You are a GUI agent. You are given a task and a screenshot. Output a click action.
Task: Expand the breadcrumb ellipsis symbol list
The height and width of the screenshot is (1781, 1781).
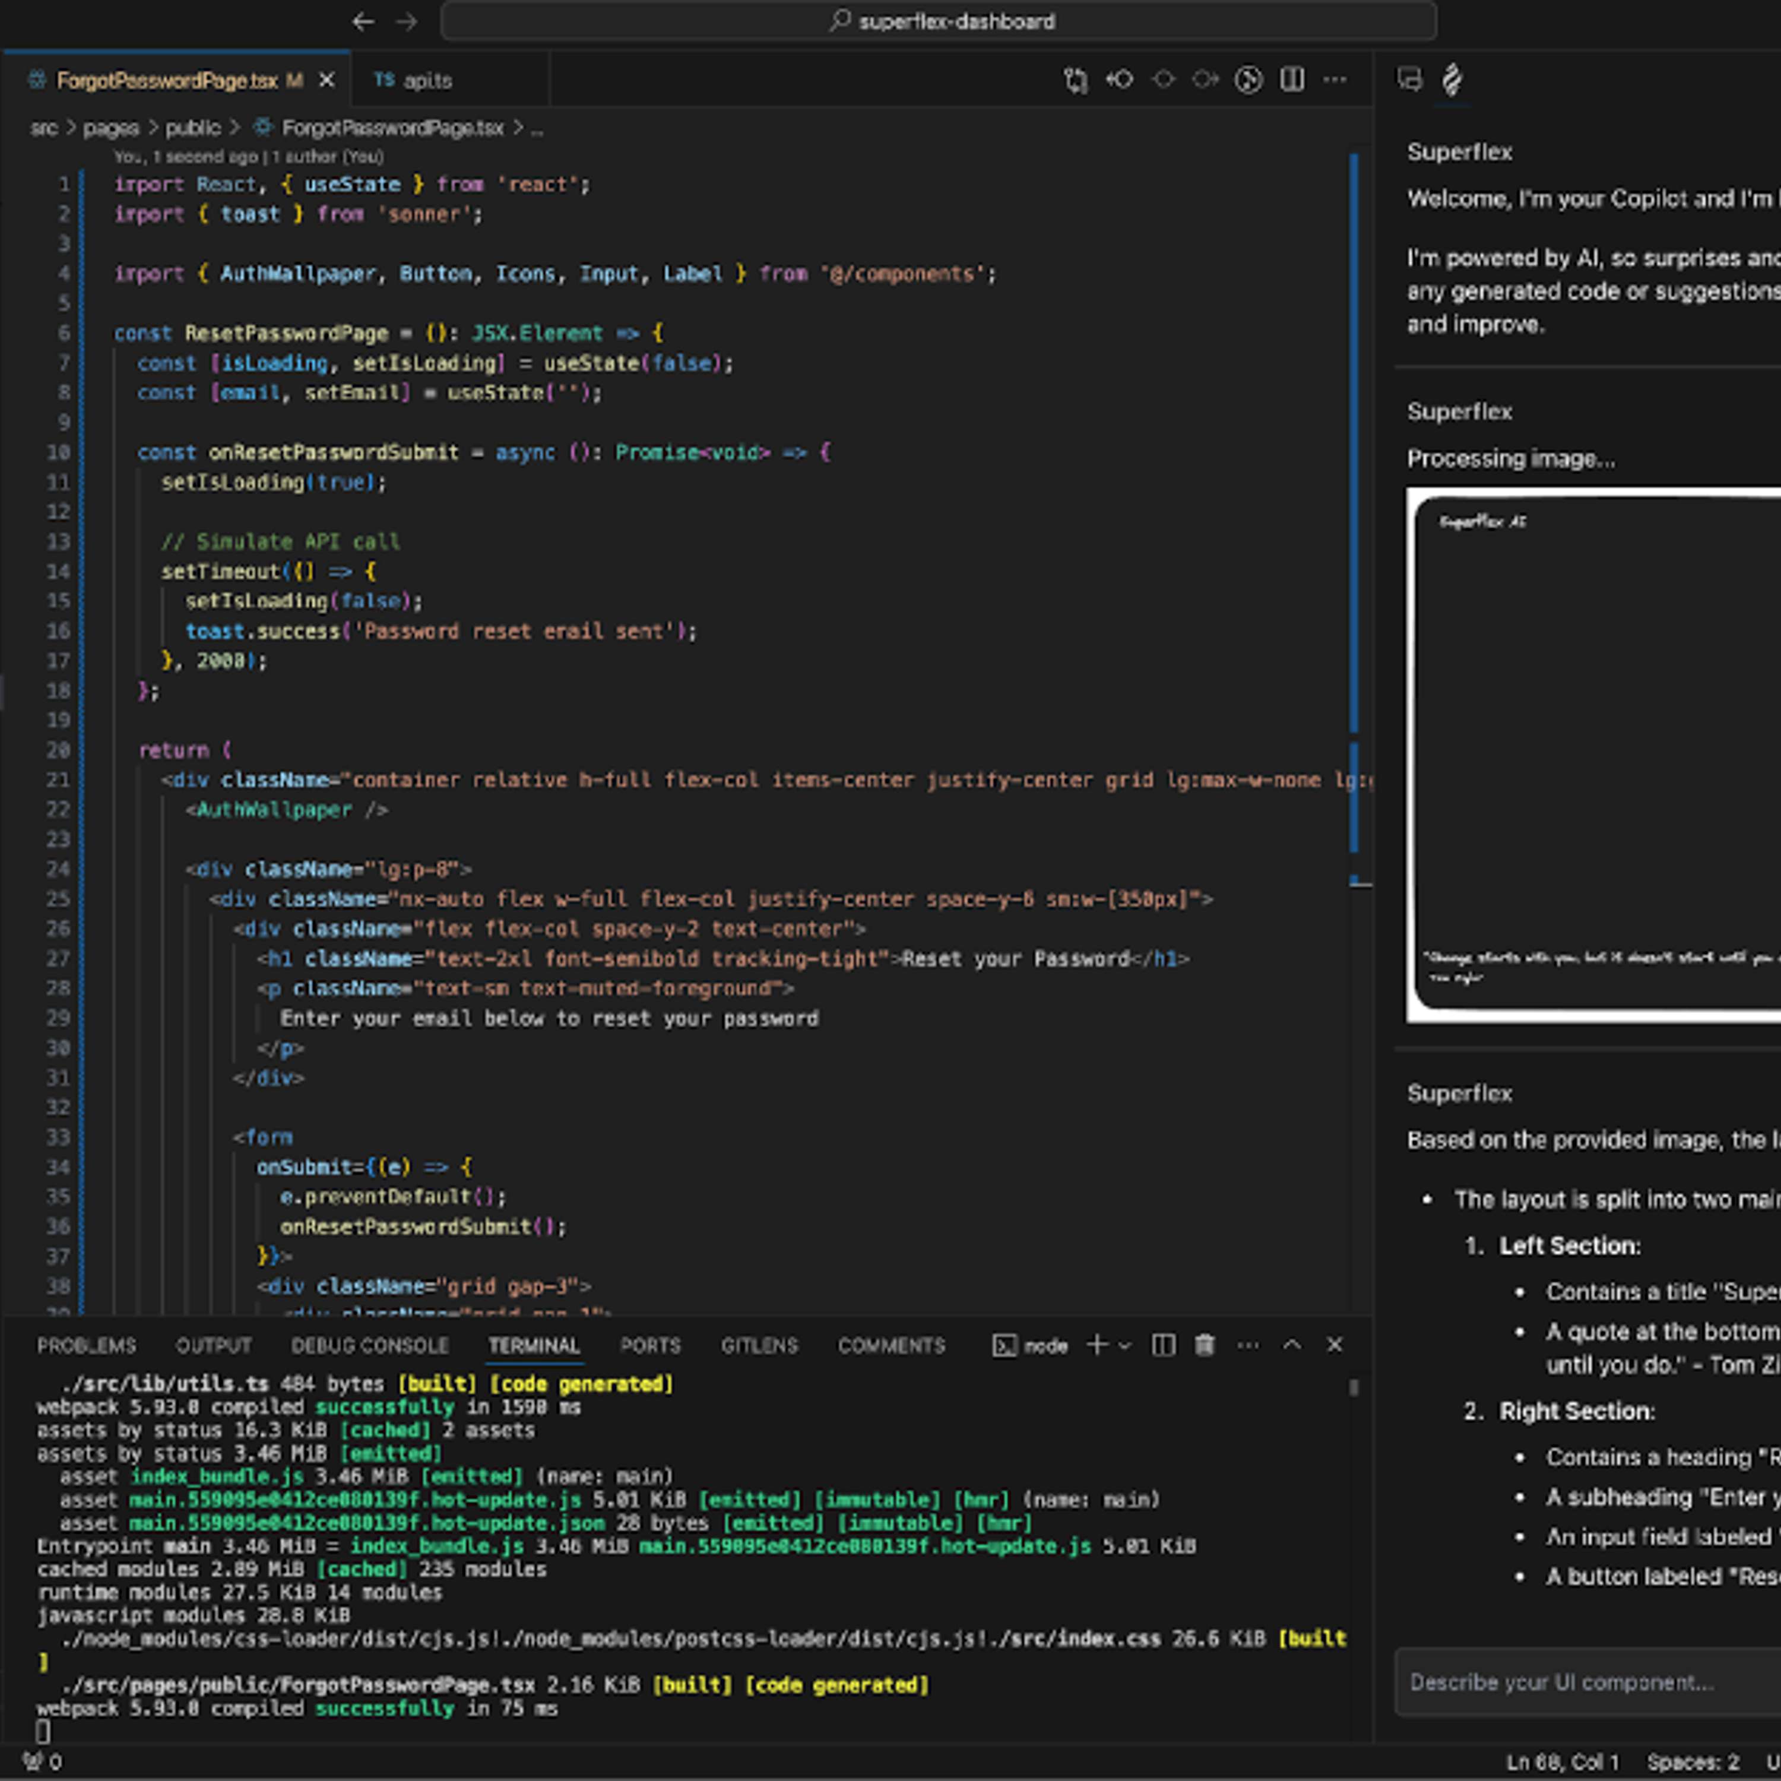pos(537,129)
